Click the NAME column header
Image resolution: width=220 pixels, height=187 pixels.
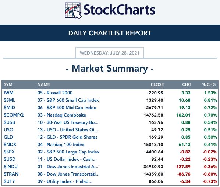tap(44, 84)
